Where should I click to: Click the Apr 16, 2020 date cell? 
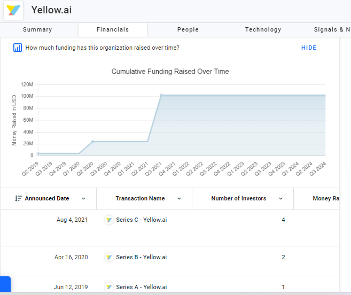coord(71,257)
